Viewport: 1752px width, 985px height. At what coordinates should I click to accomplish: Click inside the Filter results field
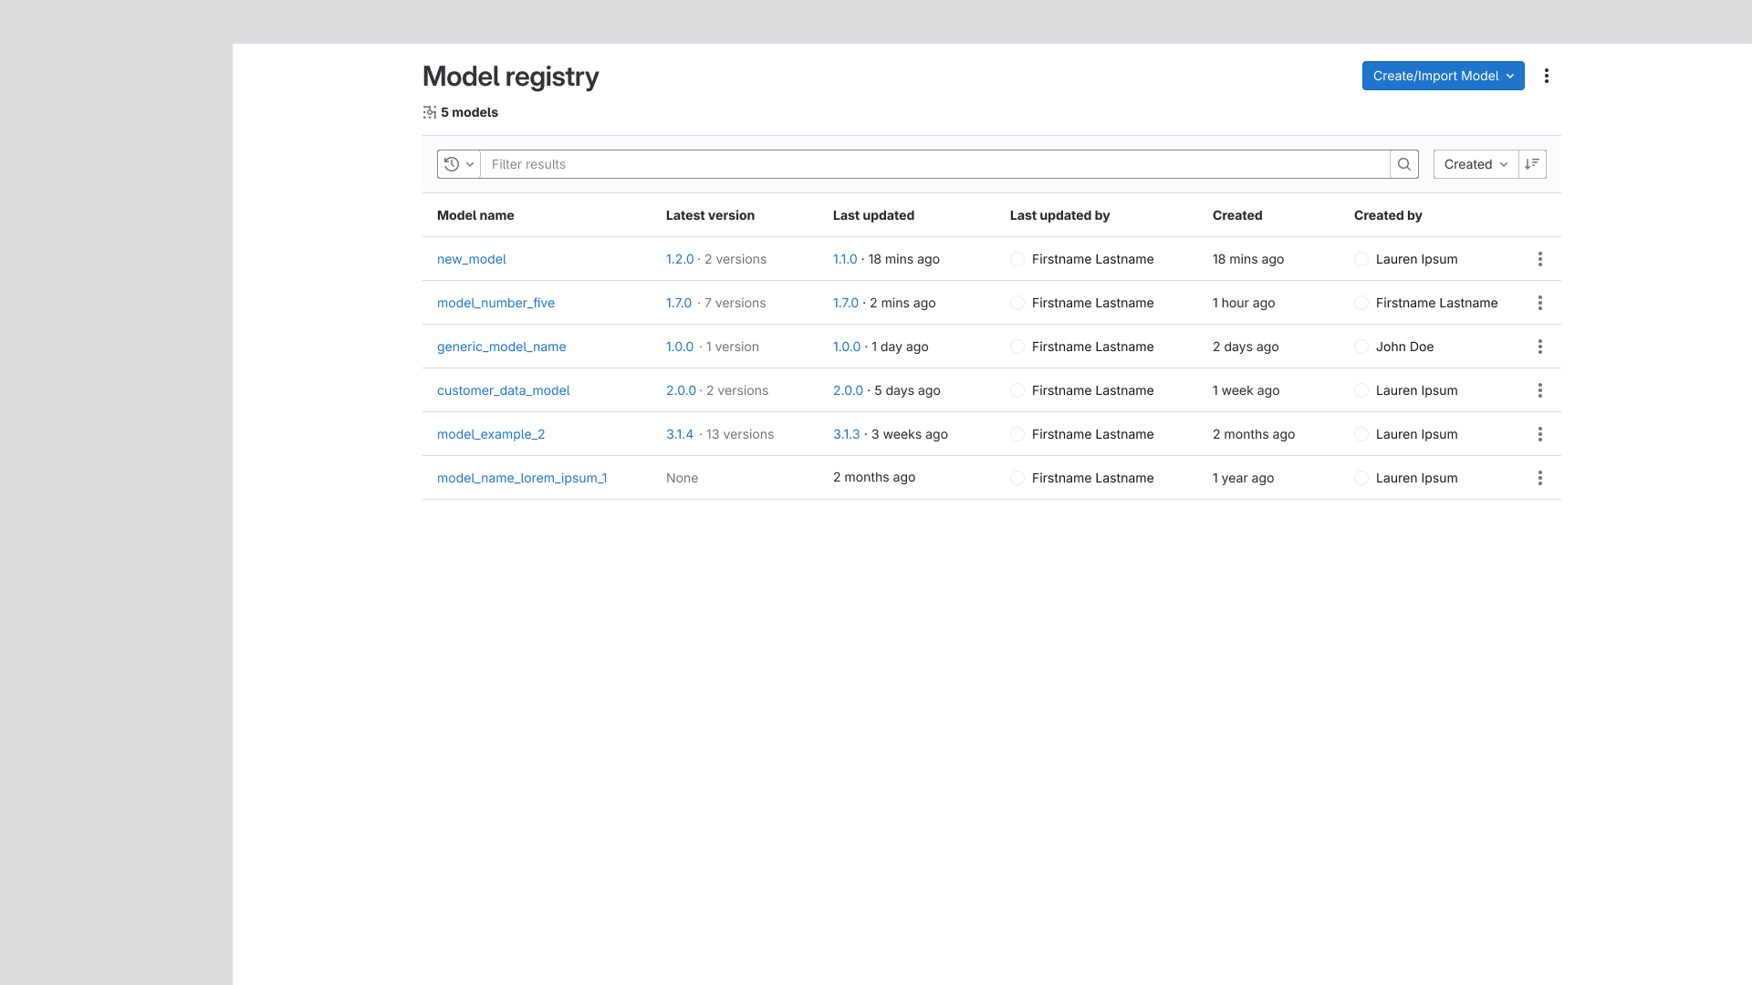click(935, 164)
